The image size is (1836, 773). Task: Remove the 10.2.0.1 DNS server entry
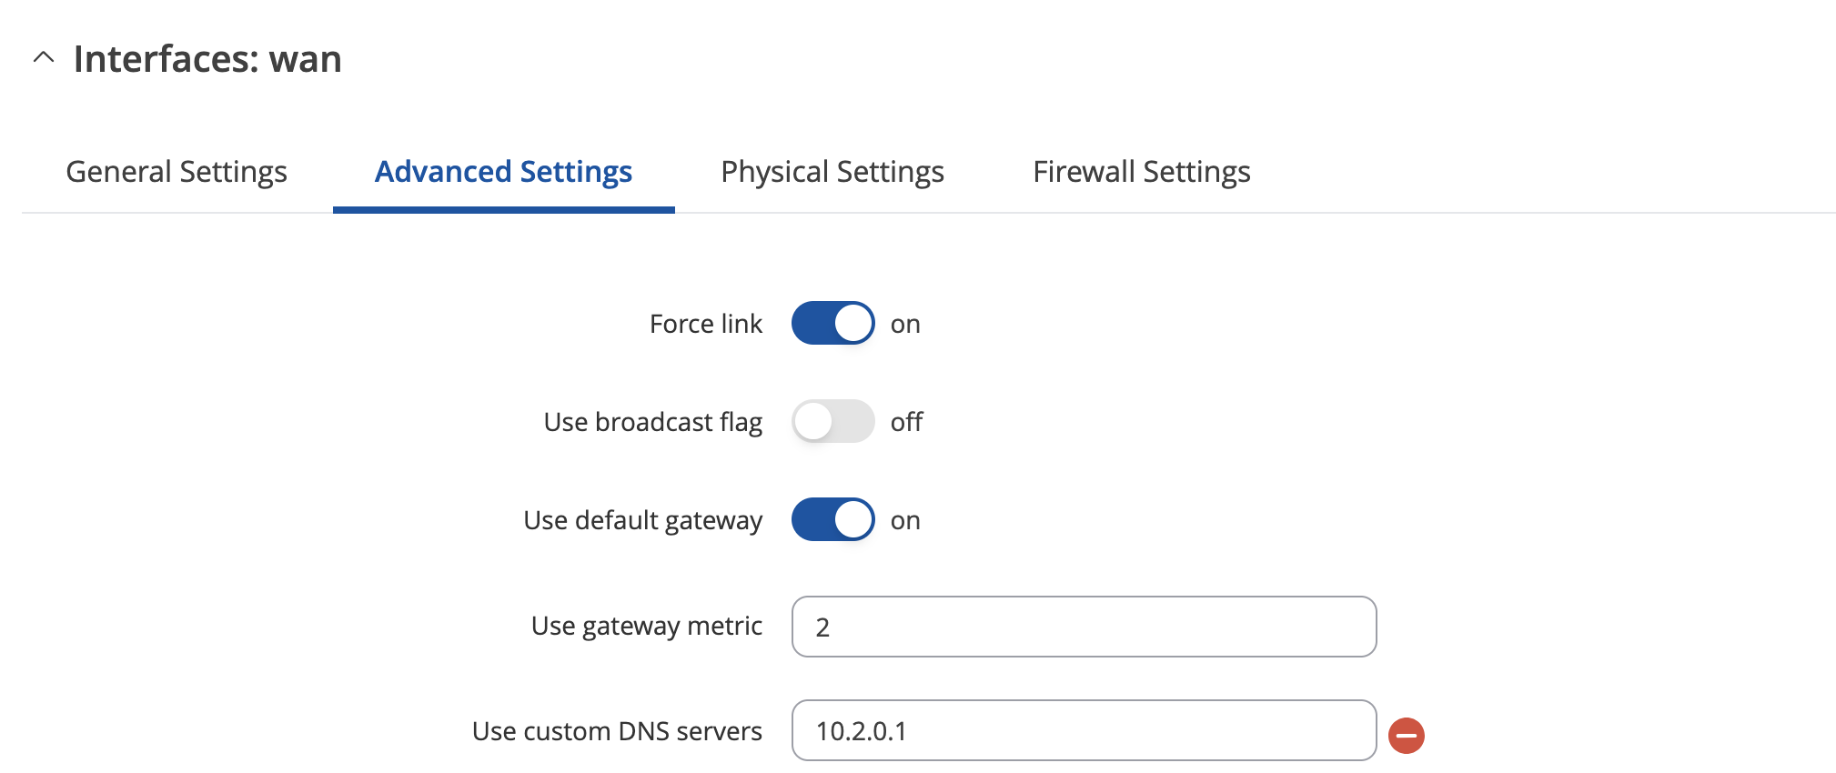(1406, 735)
